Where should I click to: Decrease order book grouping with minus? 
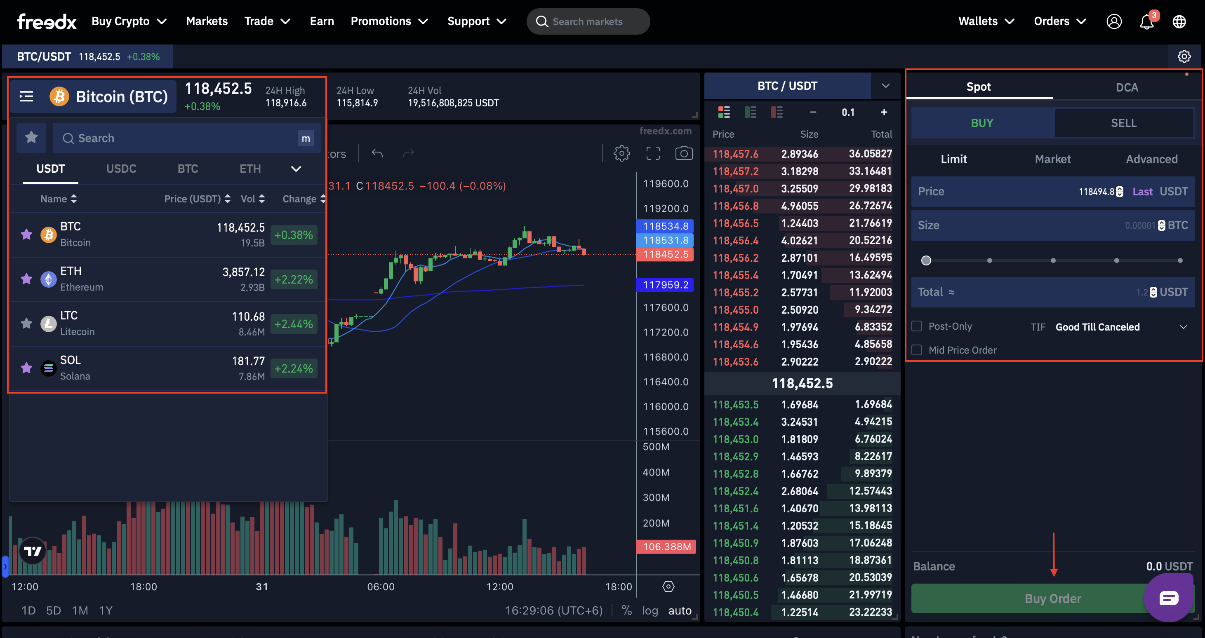813,112
